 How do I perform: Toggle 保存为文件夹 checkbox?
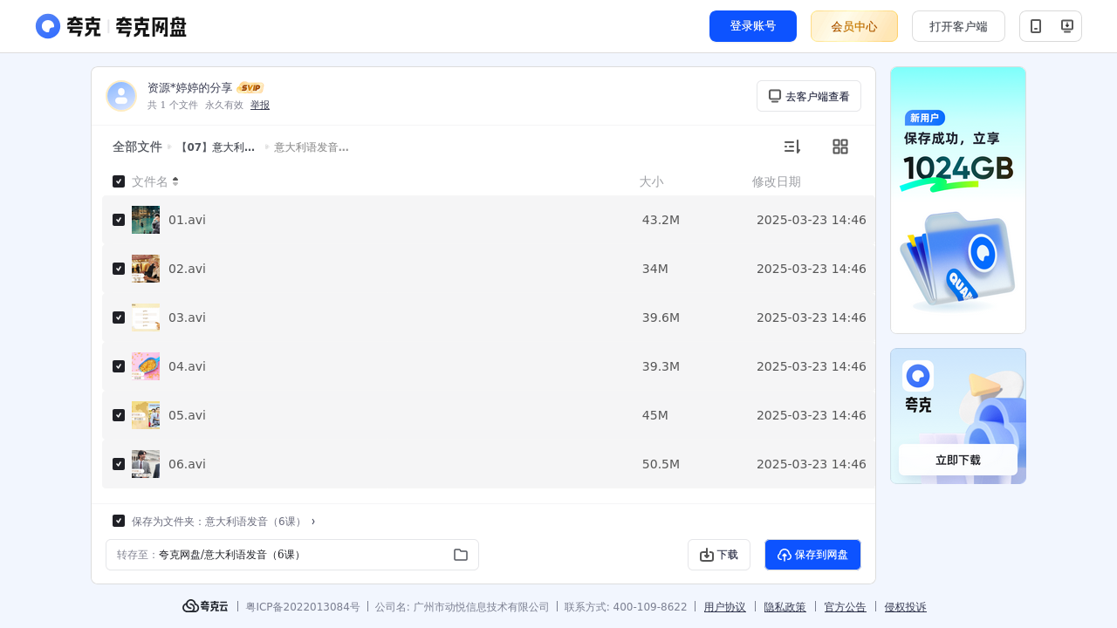click(119, 521)
